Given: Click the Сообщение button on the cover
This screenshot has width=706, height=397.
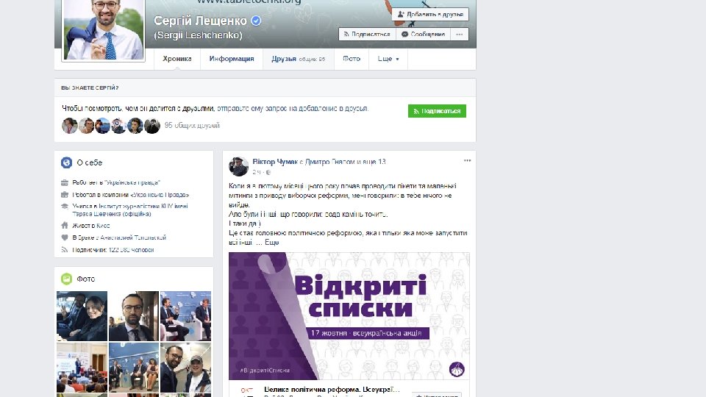Looking at the screenshot, I should point(424,35).
